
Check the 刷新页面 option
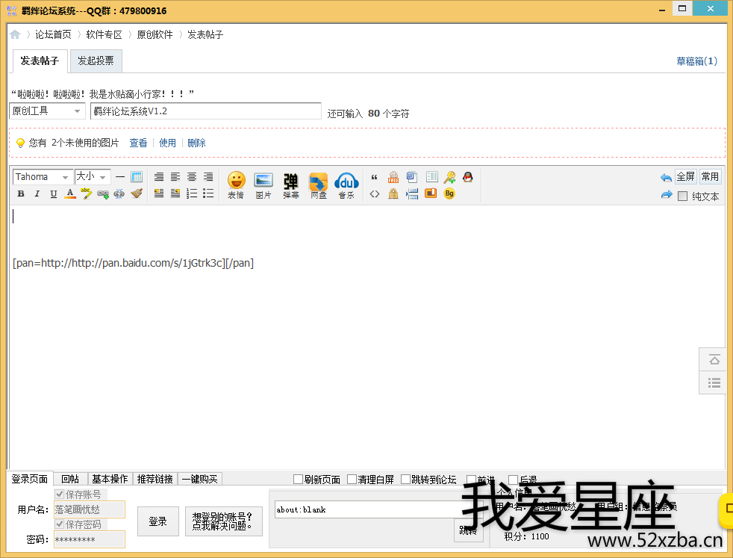pos(299,480)
